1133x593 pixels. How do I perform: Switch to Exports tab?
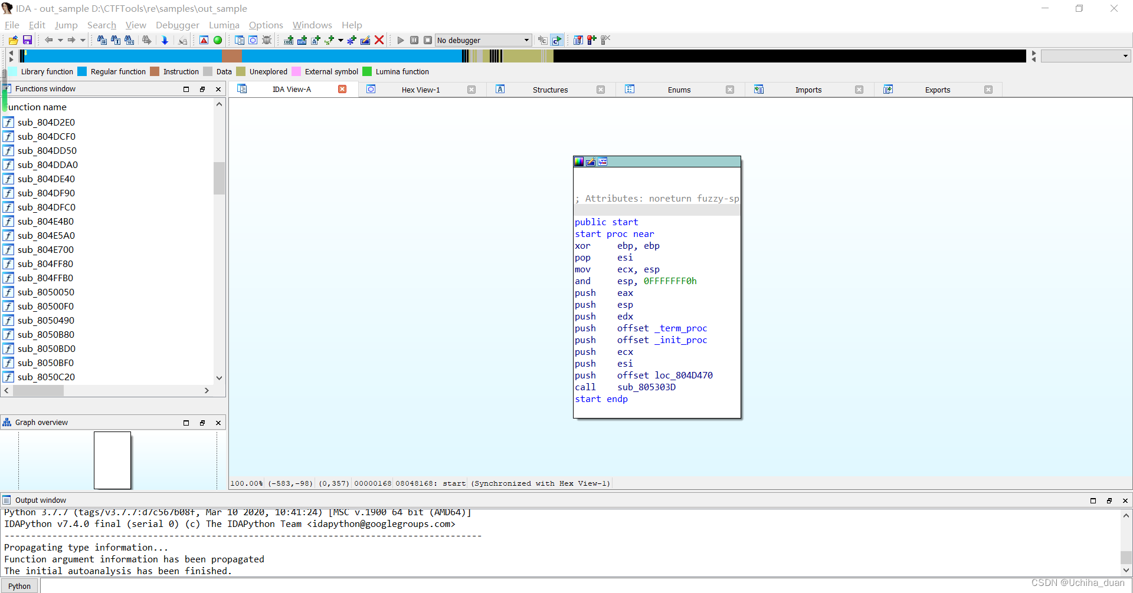(x=938, y=90)
